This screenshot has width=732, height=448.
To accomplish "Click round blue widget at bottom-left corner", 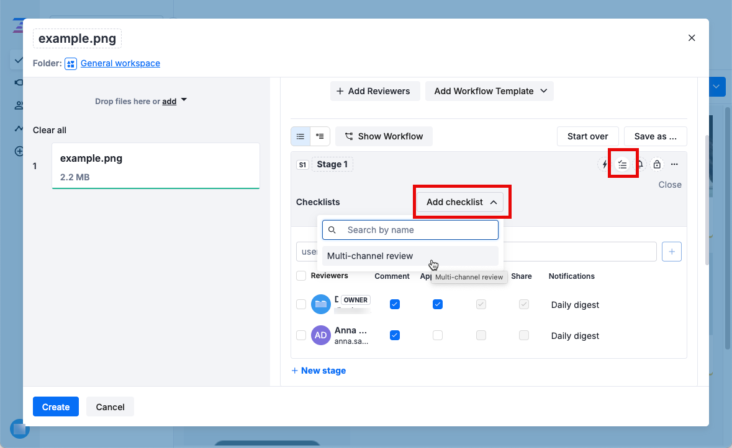I will pyautogui.click(x=20, y=428).
